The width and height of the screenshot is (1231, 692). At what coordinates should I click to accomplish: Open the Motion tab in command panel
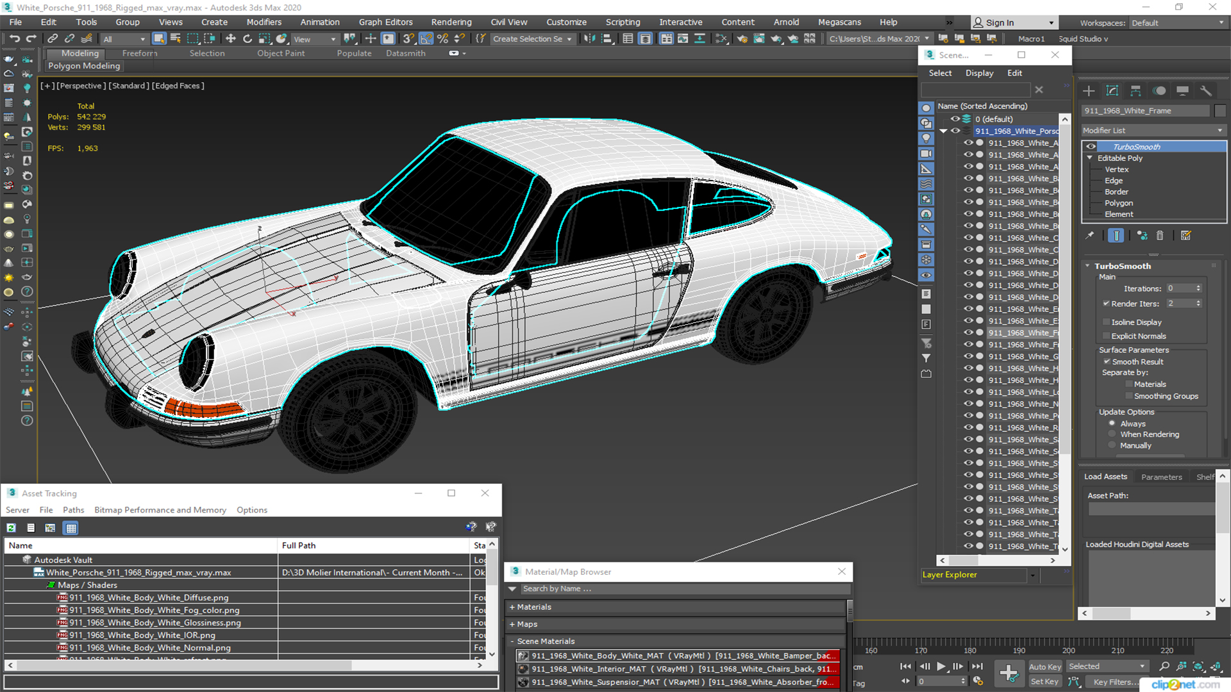[x=1159, y=91]
